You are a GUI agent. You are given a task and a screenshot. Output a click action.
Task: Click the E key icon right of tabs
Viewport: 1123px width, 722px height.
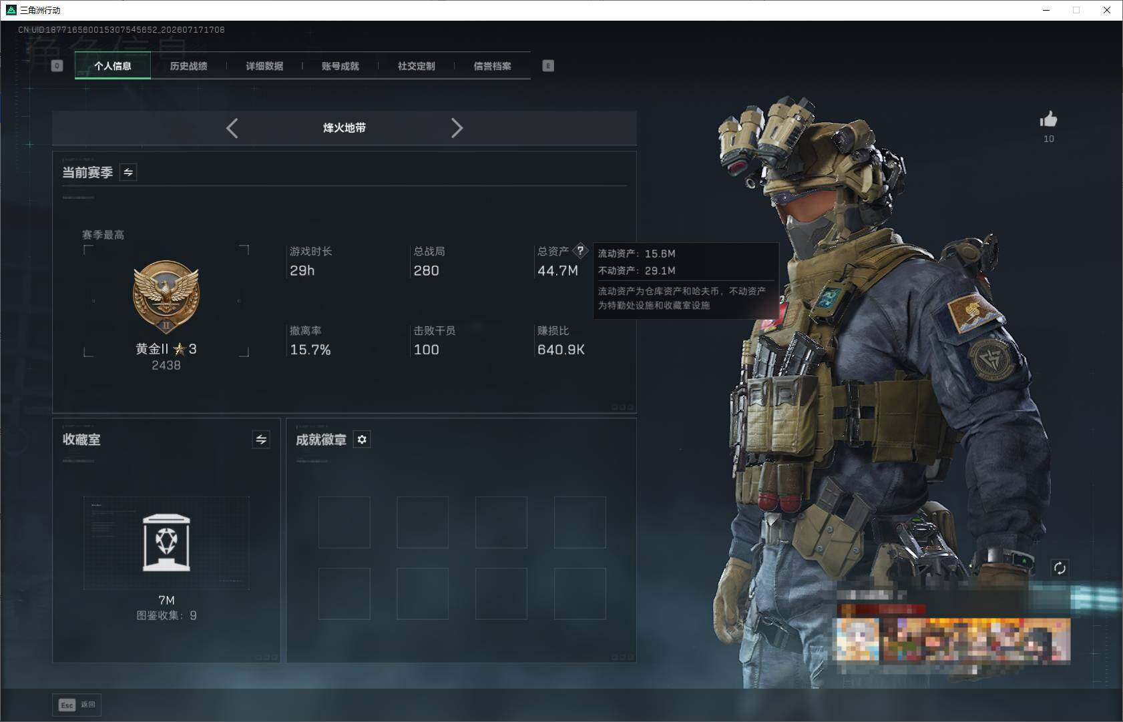[548, 65]
